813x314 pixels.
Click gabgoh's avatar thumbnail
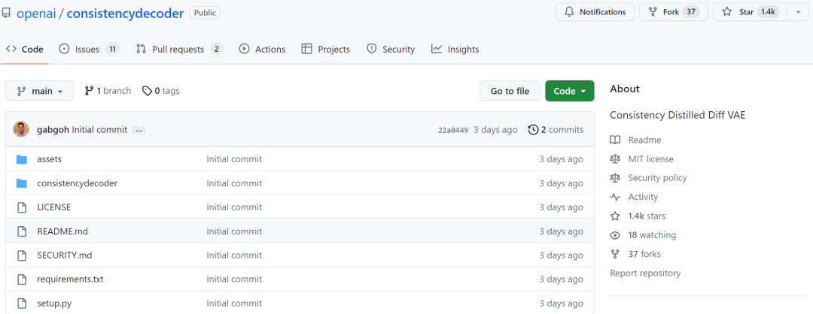click(x=21, y=129)
